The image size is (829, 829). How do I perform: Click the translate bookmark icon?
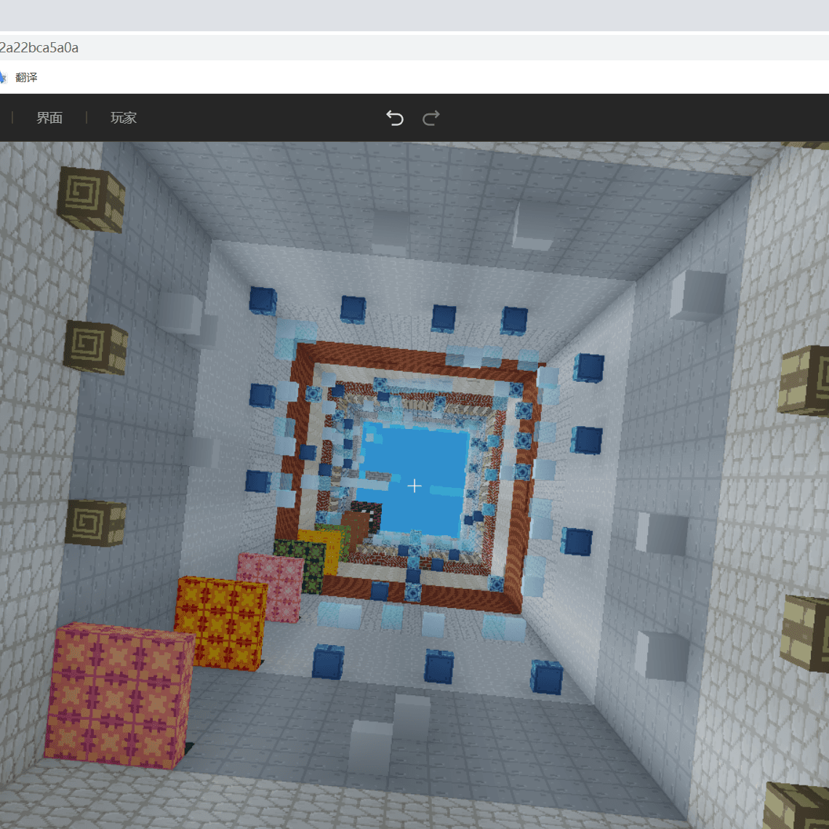coord(3,77)
